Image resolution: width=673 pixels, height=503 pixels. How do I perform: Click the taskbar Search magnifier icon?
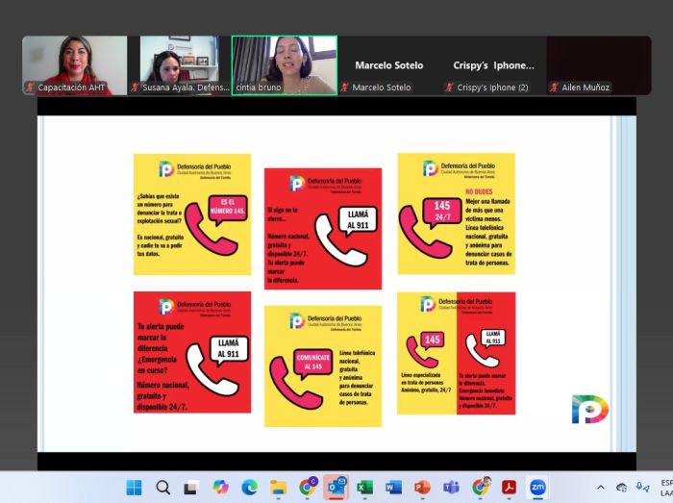pos(162,487)
